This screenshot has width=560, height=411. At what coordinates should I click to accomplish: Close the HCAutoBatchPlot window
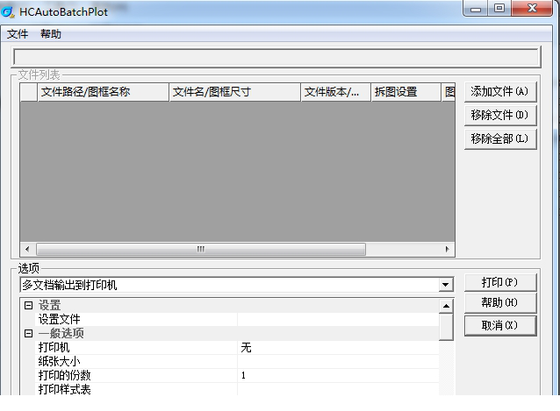(532, 8)
